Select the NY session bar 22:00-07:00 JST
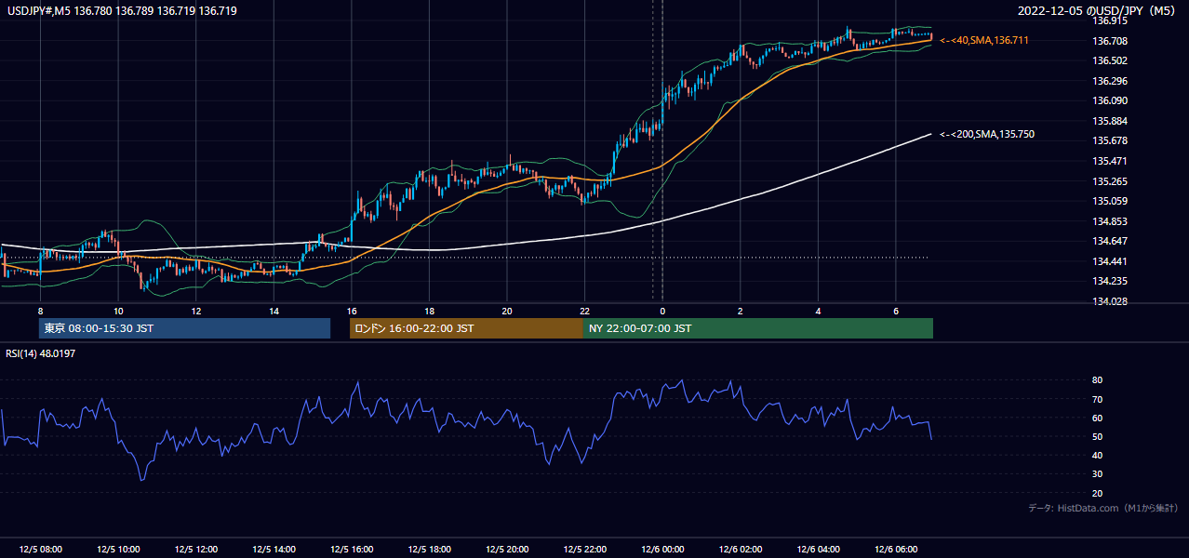Screen dimensions: 1189x558 758,328
